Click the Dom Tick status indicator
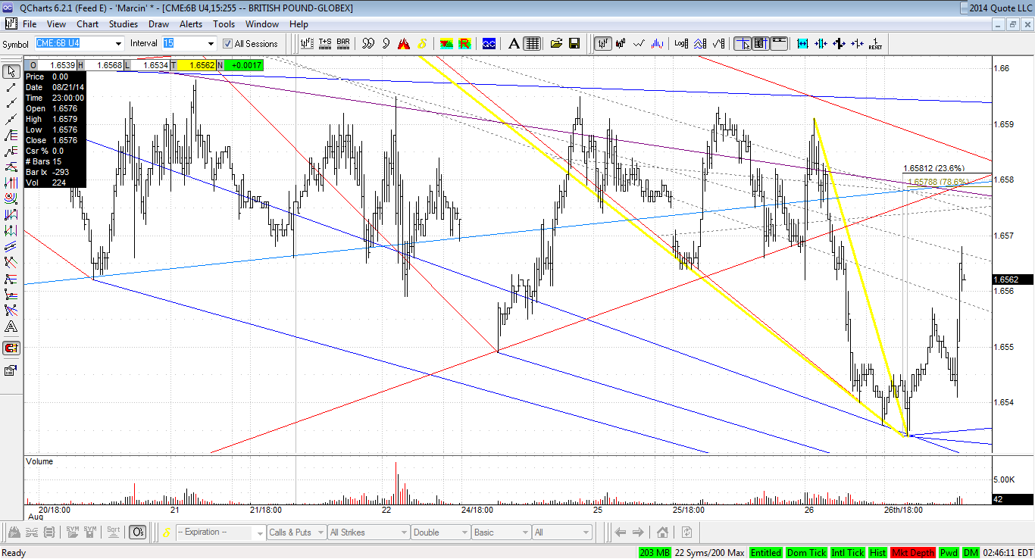 pyautogui.click(x=807, y=552)
